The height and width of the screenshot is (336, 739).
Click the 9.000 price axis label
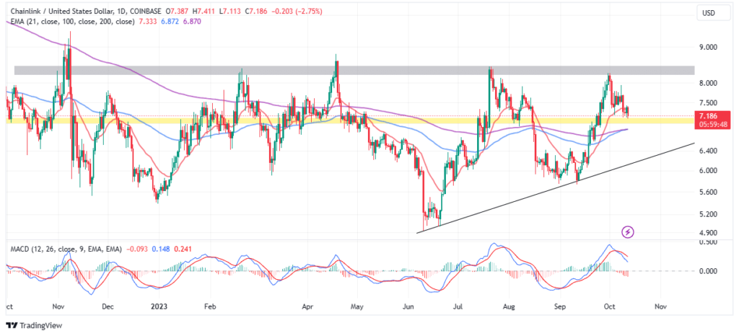click(x=707, y=48)
